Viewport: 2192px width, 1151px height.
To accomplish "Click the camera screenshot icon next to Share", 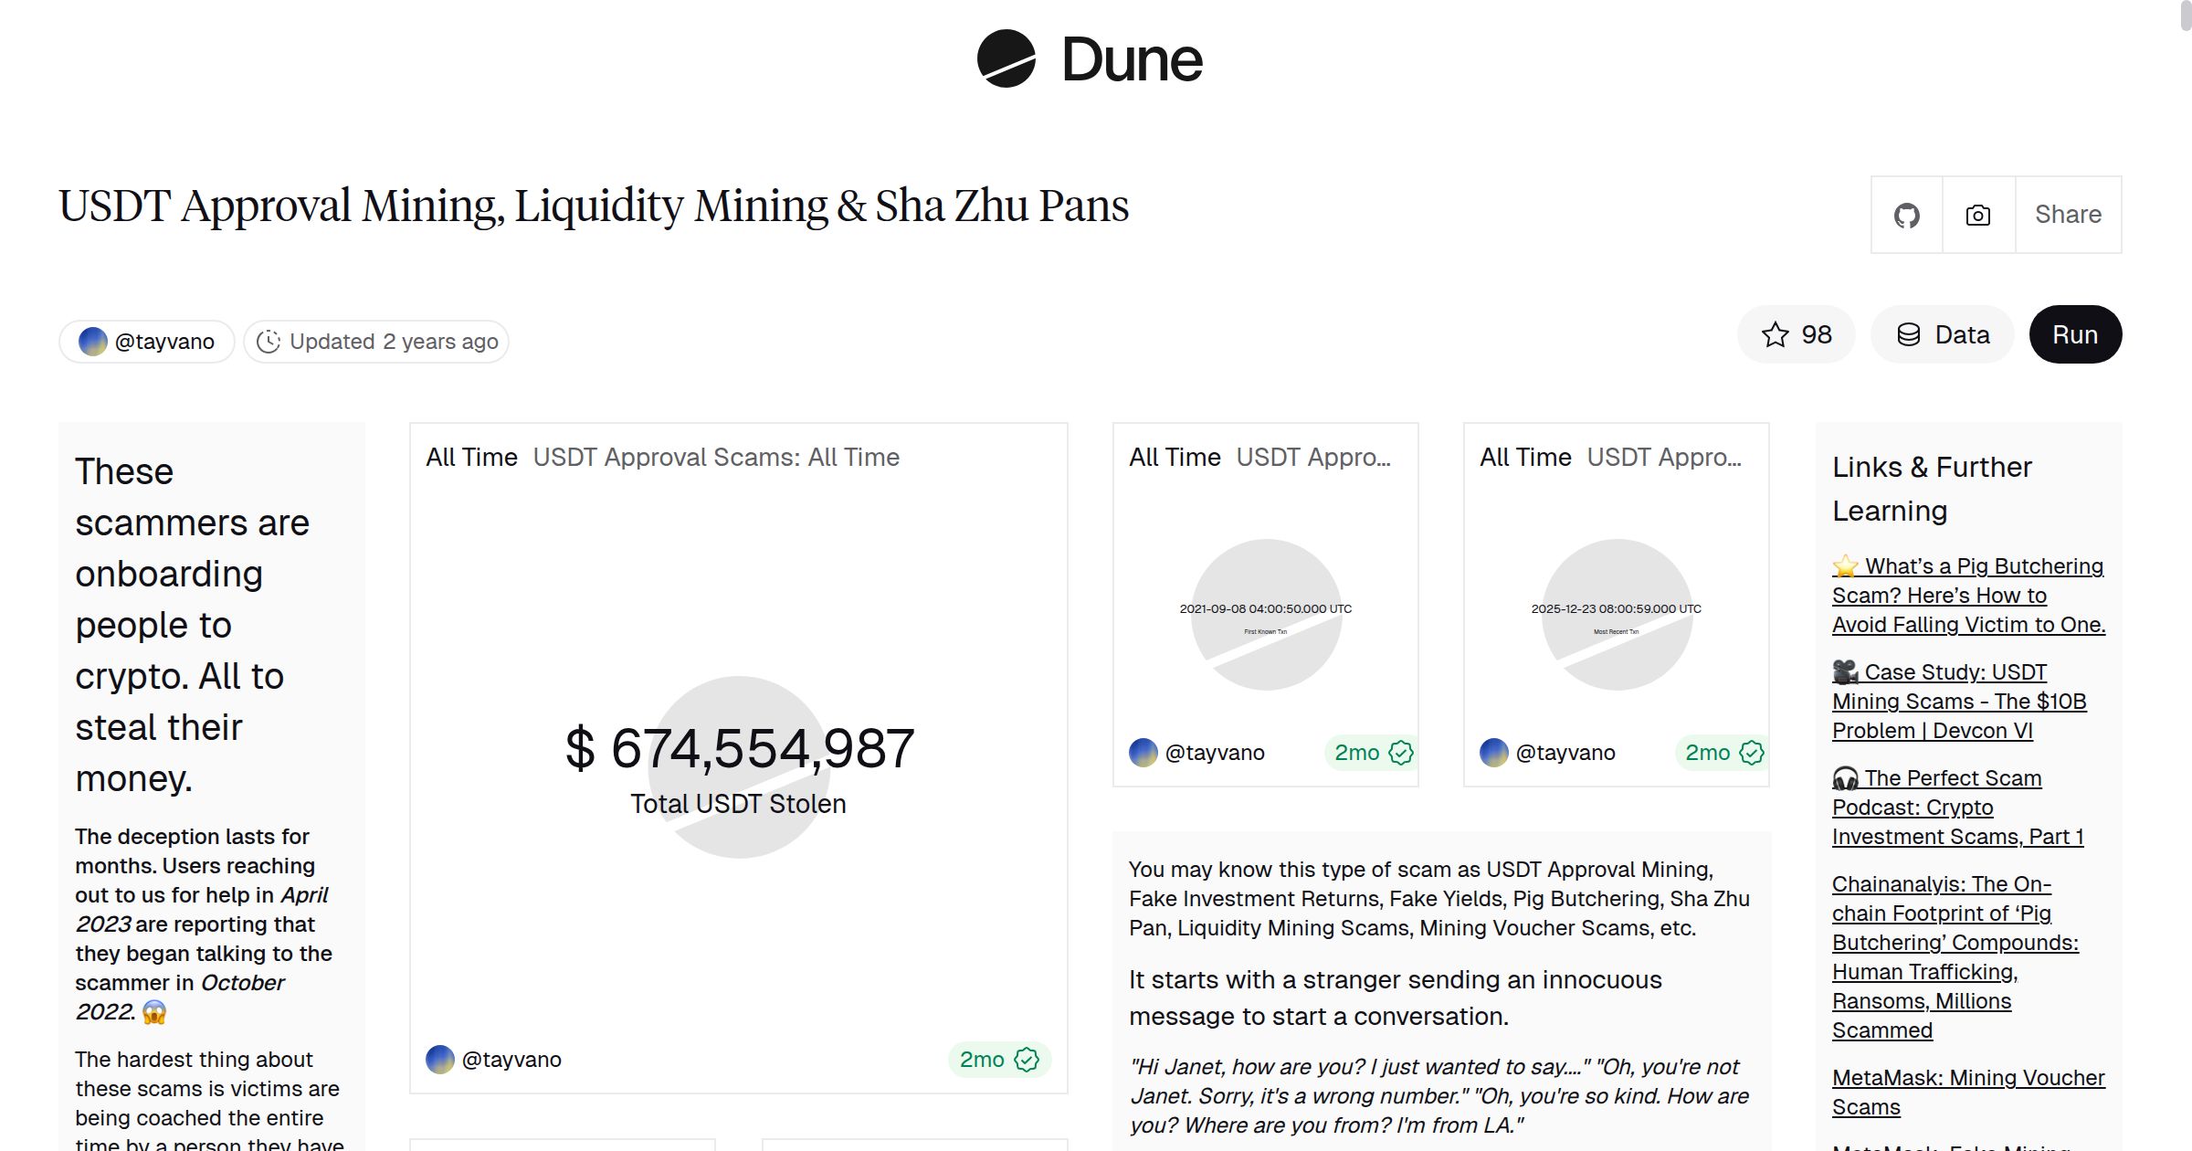I will point(1976,214).
